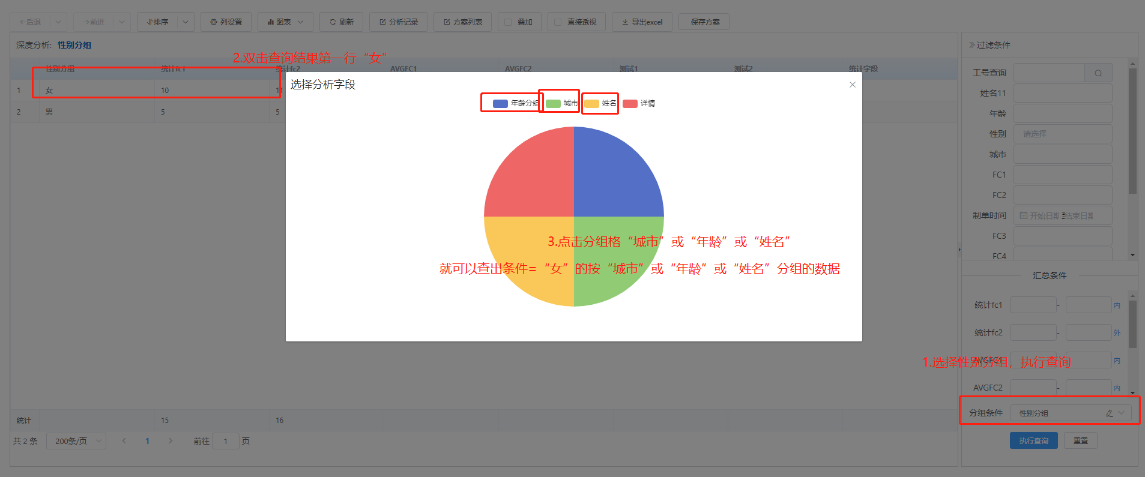Click the edit pencil icon in 分组条件

[1109, 413]
